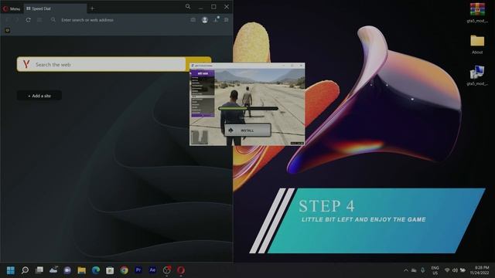Click the Opera icon on taskbar

(181, 270)
